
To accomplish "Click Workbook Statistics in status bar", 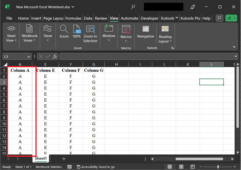I will (49, 167).
